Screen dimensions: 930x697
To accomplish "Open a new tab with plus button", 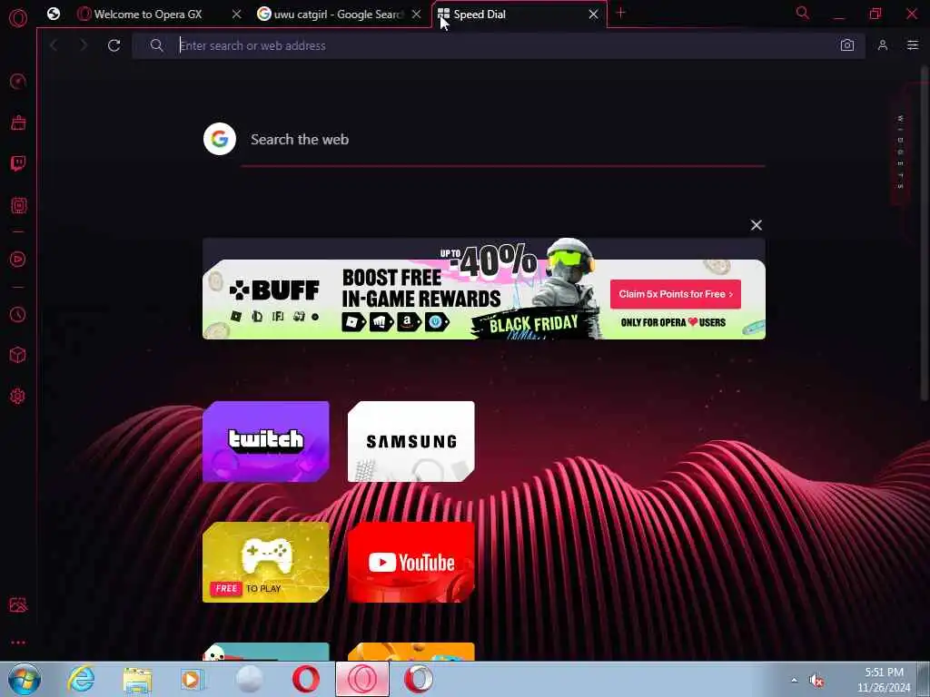I will point(620,13).
